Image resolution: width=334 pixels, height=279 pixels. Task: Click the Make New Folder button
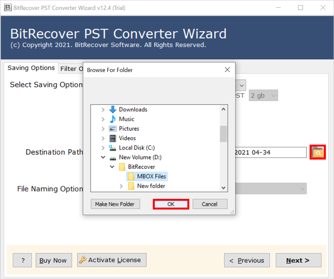(115, 204)
